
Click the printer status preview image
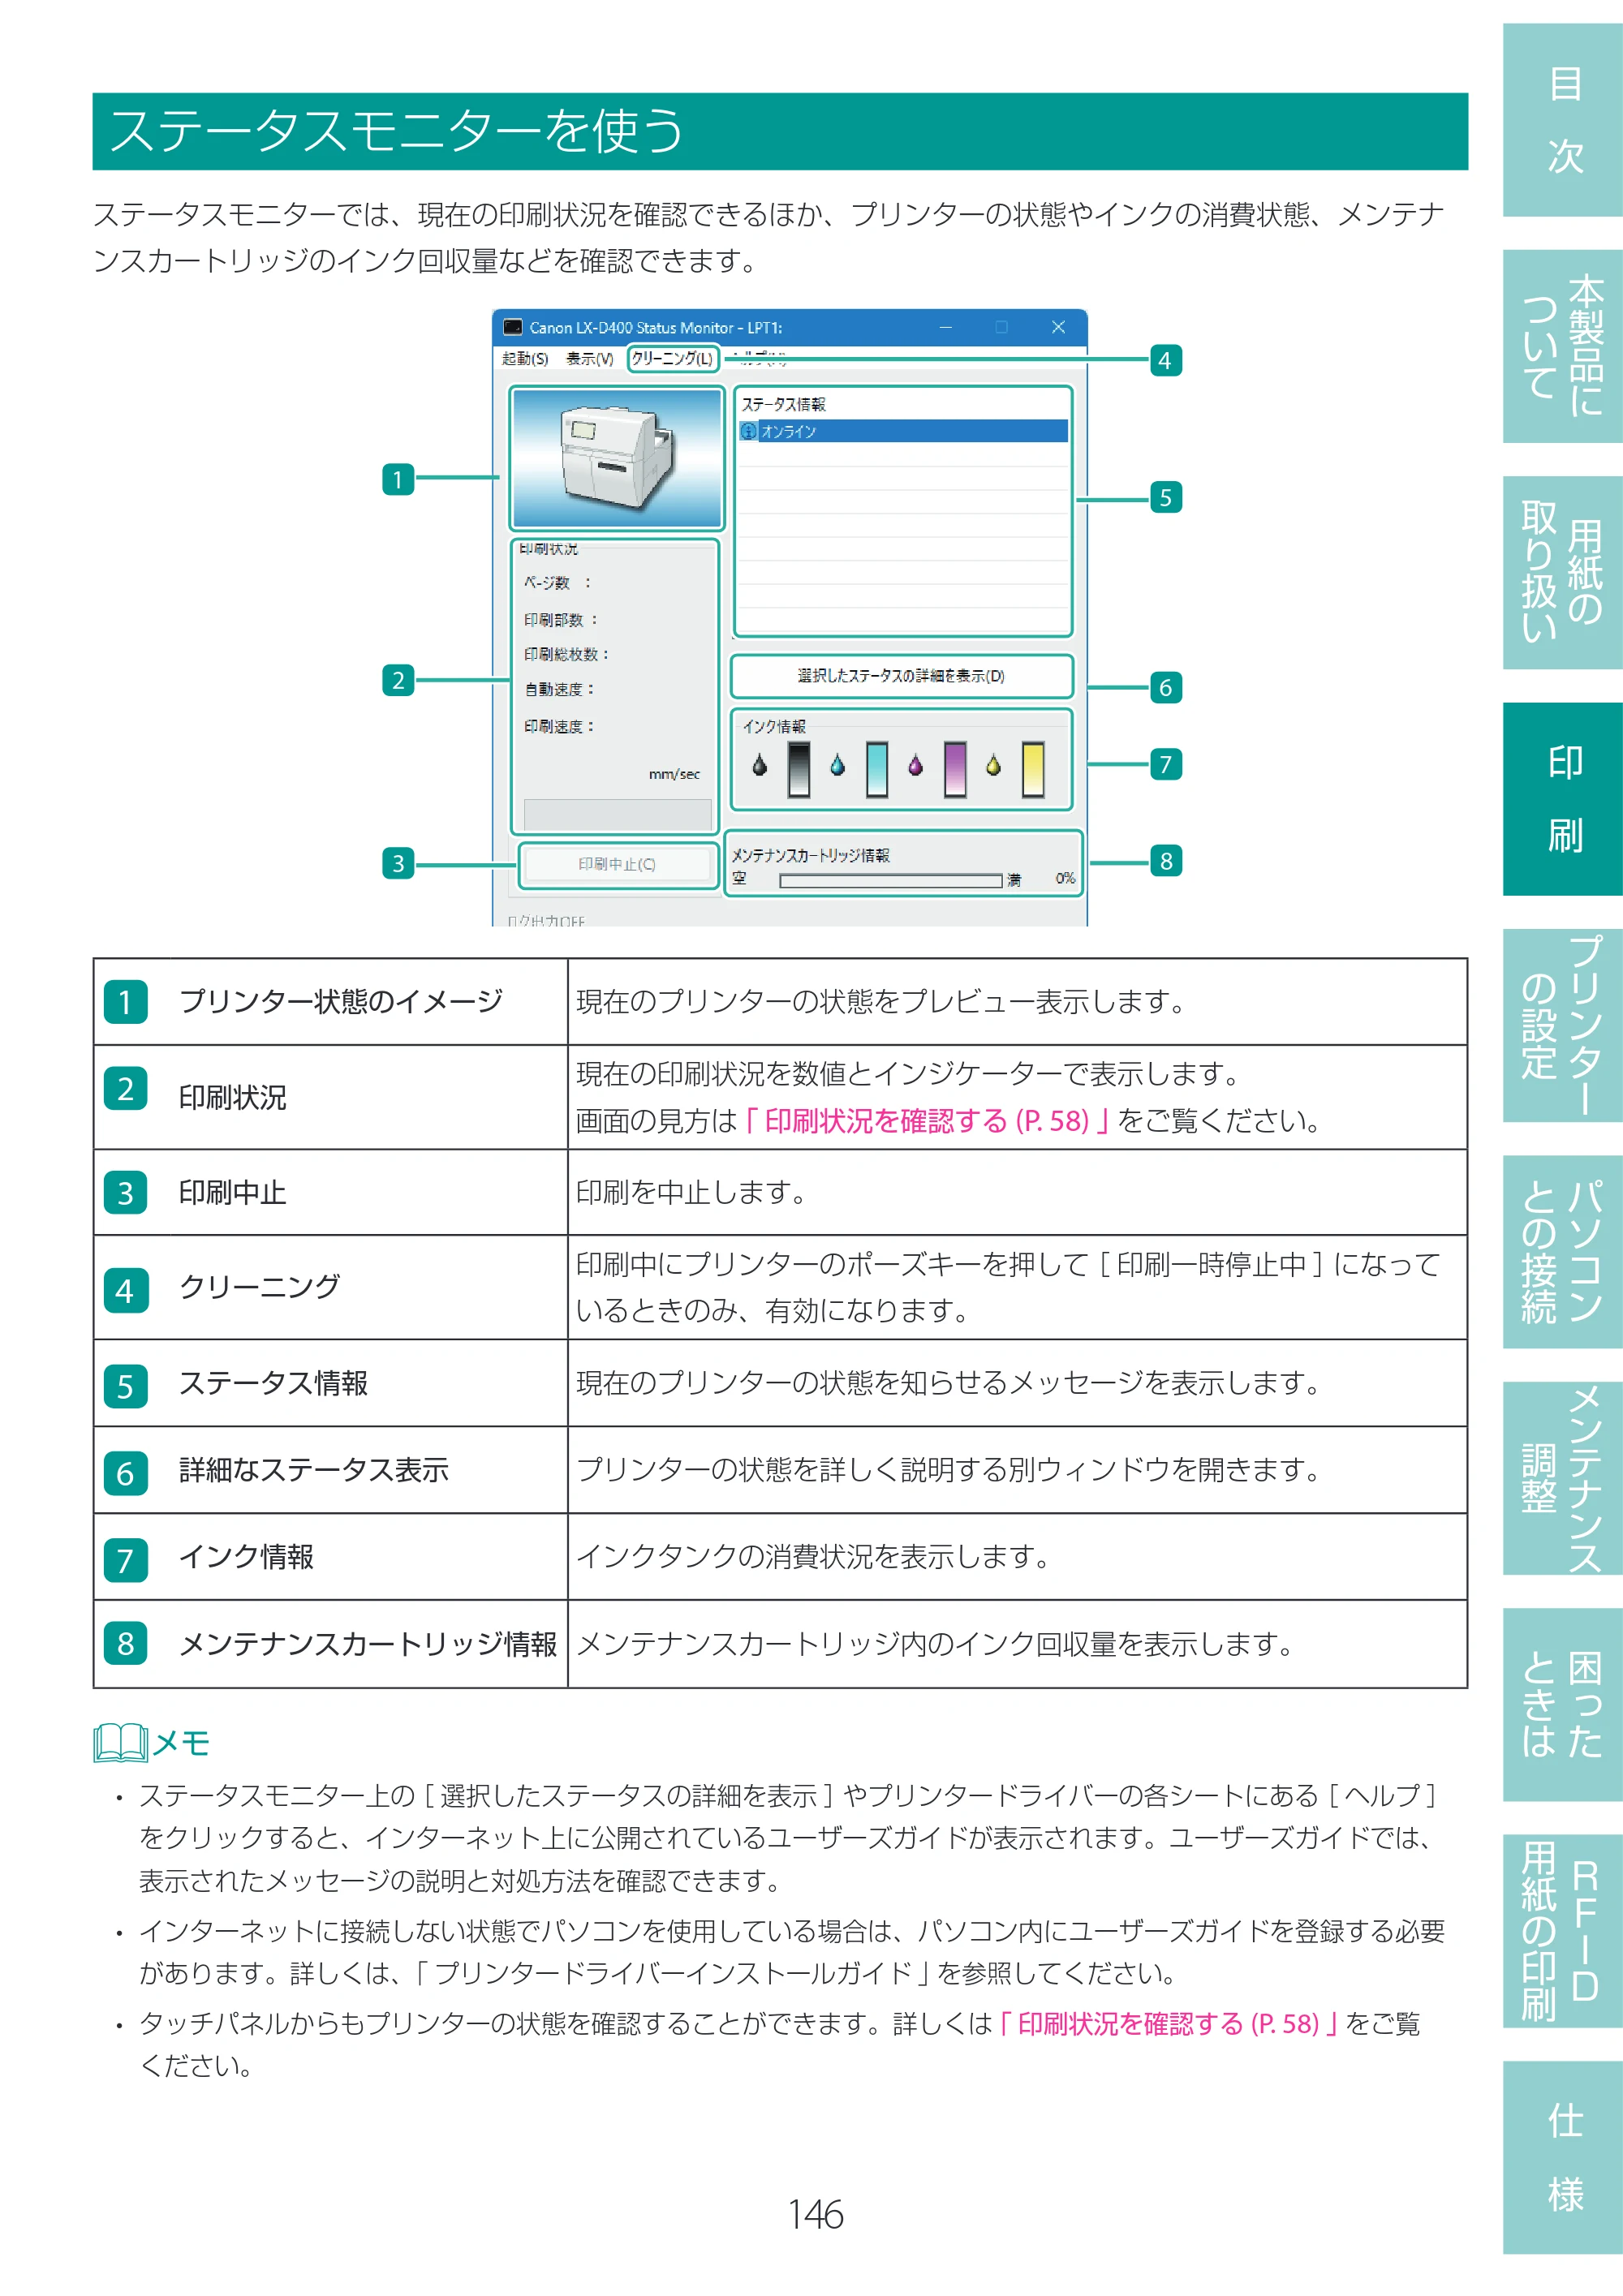click(617, 458)
